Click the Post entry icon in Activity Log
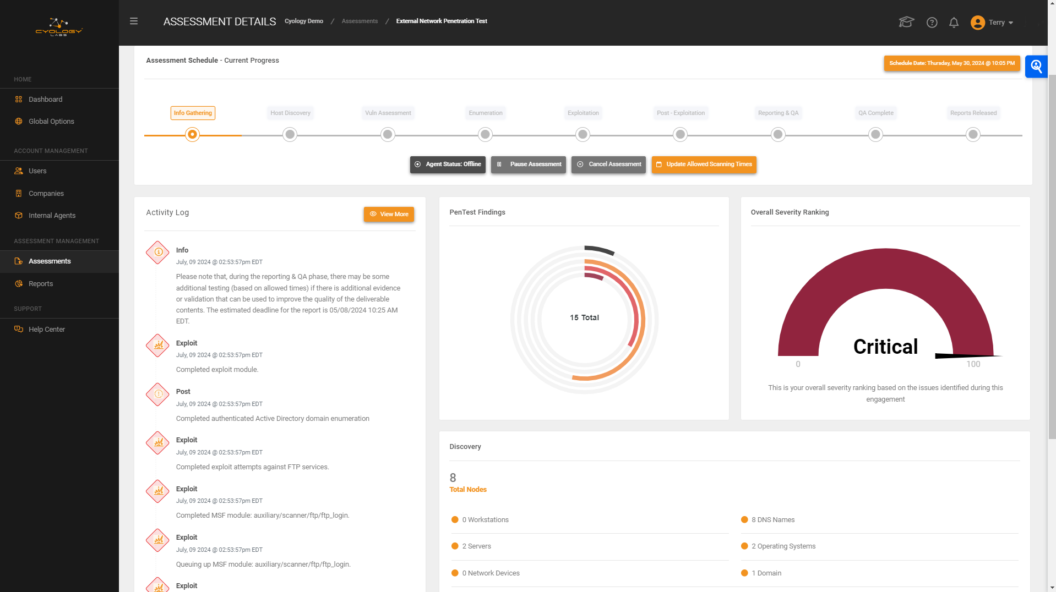Viewport: 1056px width, 592px height. point(158,394)
